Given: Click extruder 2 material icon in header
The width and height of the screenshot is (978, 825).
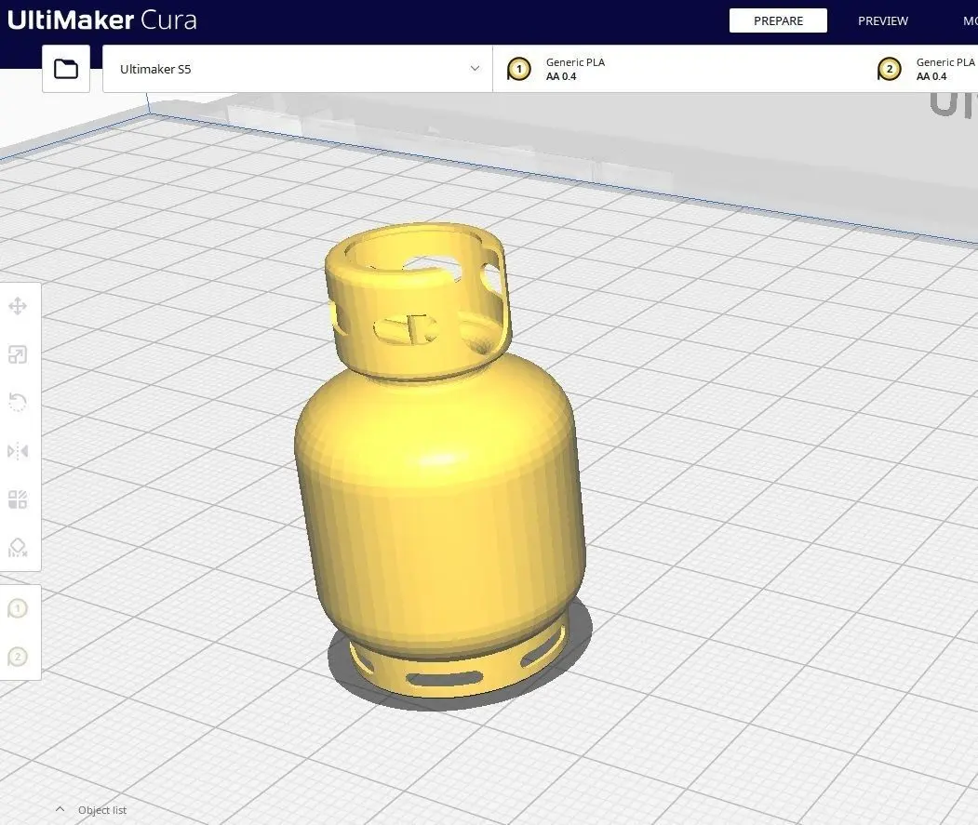Looking at the screenshot, I should point(890,69).
